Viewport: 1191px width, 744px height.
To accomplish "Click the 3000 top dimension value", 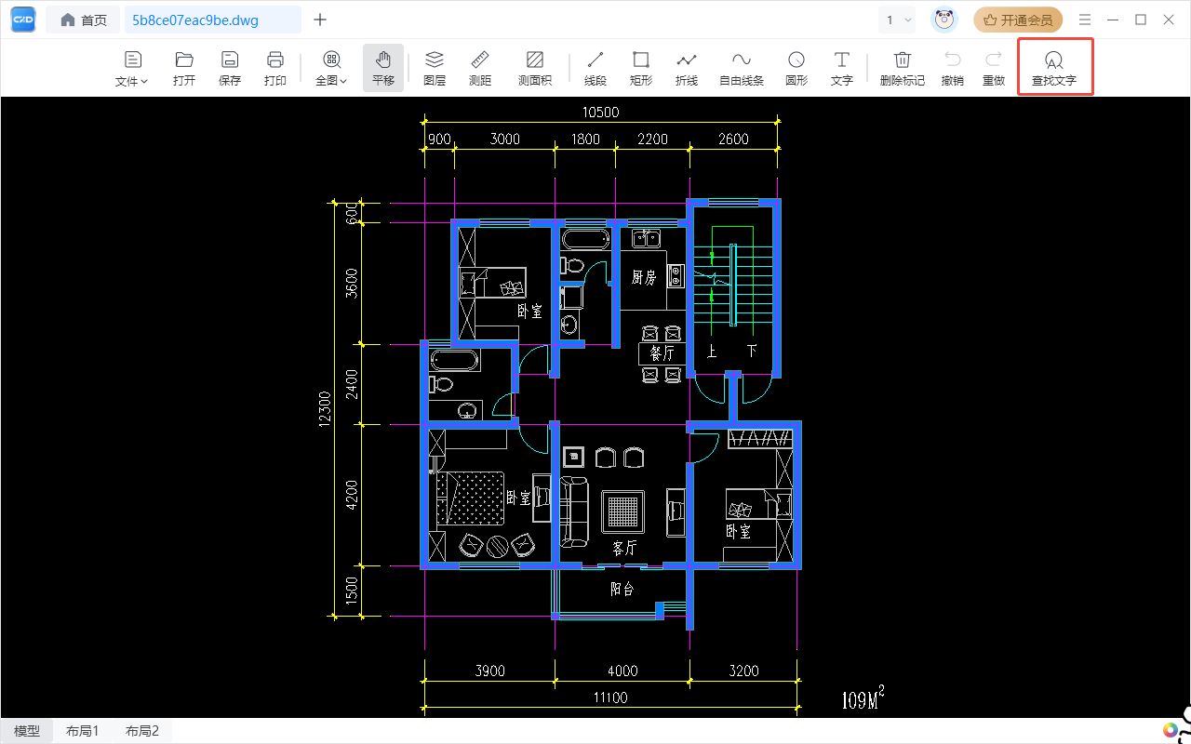I will pos(504,139).
